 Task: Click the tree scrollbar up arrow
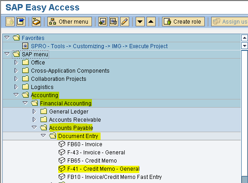(x=244, y=38)
